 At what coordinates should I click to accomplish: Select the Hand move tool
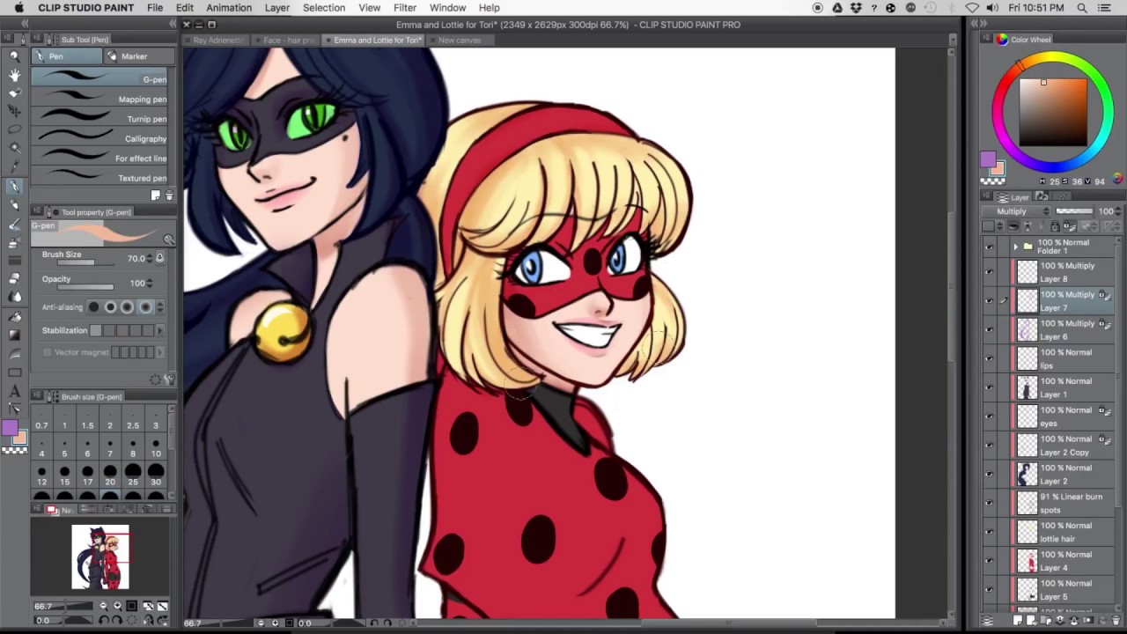point(14,75)
